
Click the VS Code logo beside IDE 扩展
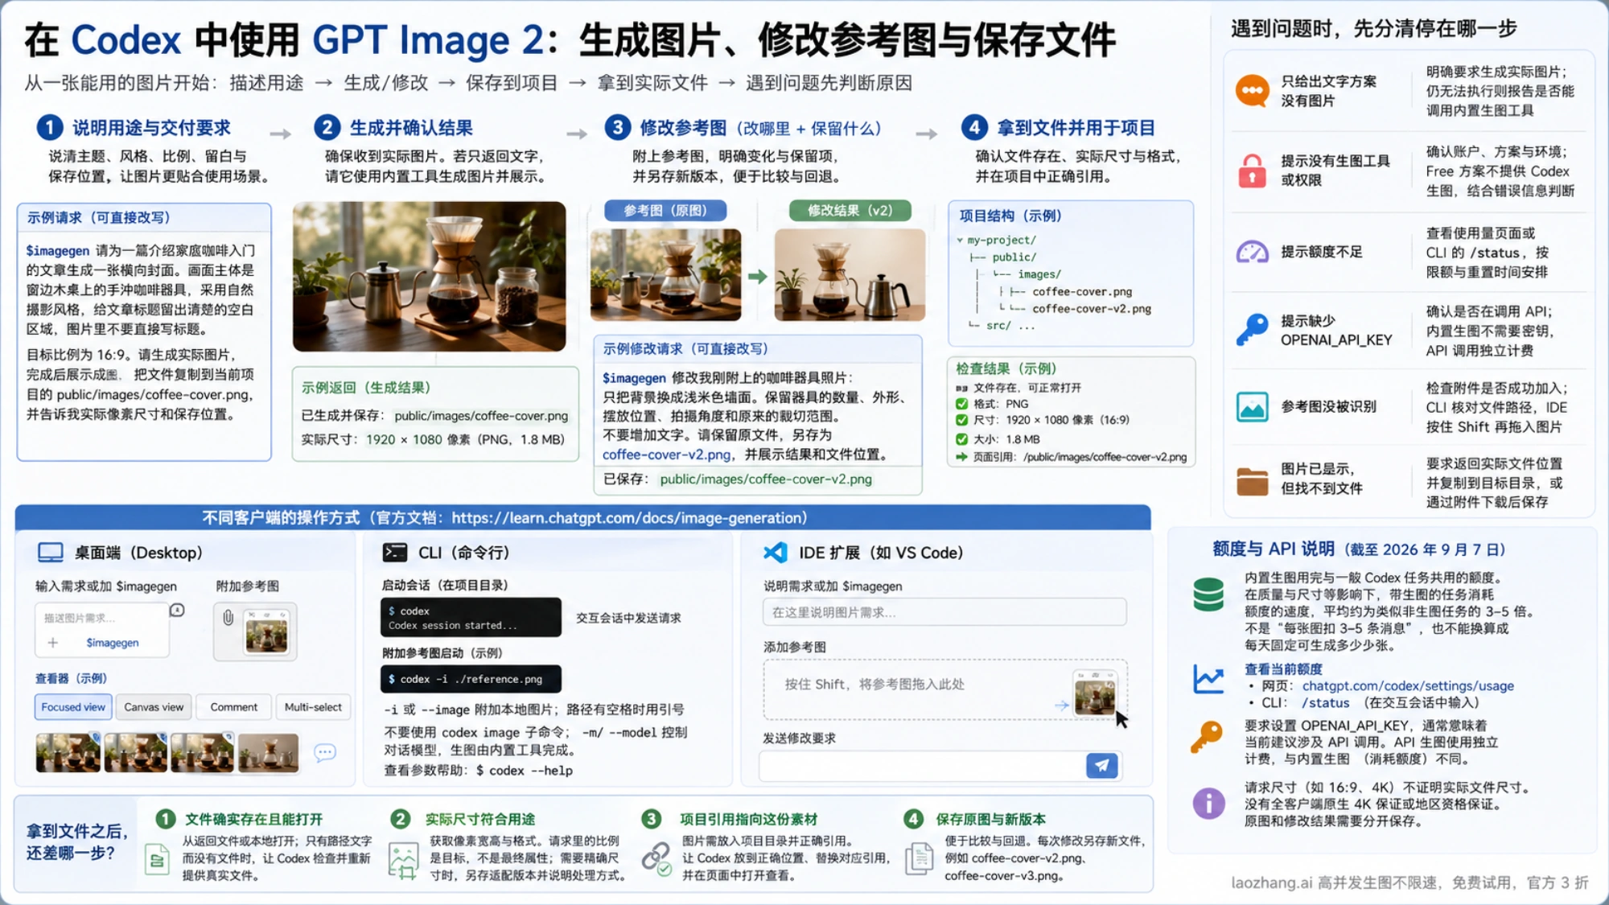[775, 553]
